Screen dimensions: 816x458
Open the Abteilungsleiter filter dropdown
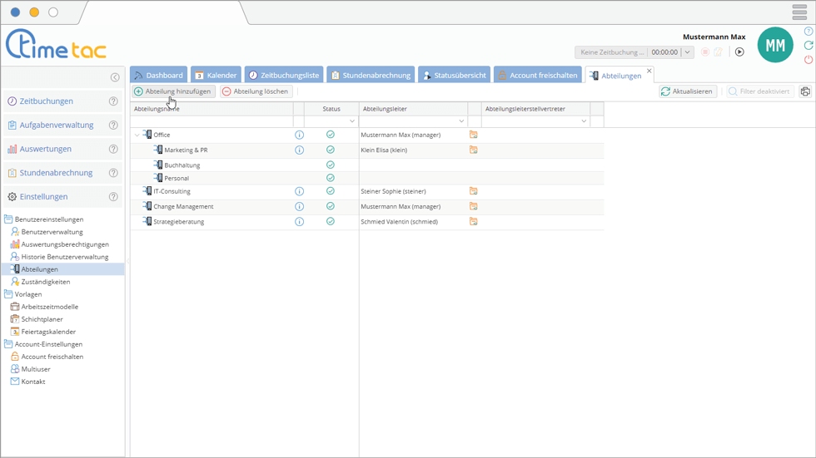pos(461,121)
